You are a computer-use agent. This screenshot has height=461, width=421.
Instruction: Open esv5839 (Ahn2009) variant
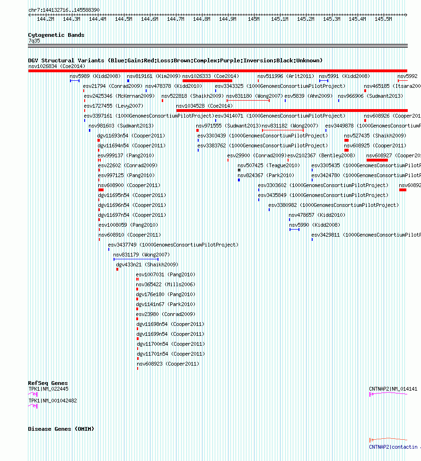[x=308, y=96]
